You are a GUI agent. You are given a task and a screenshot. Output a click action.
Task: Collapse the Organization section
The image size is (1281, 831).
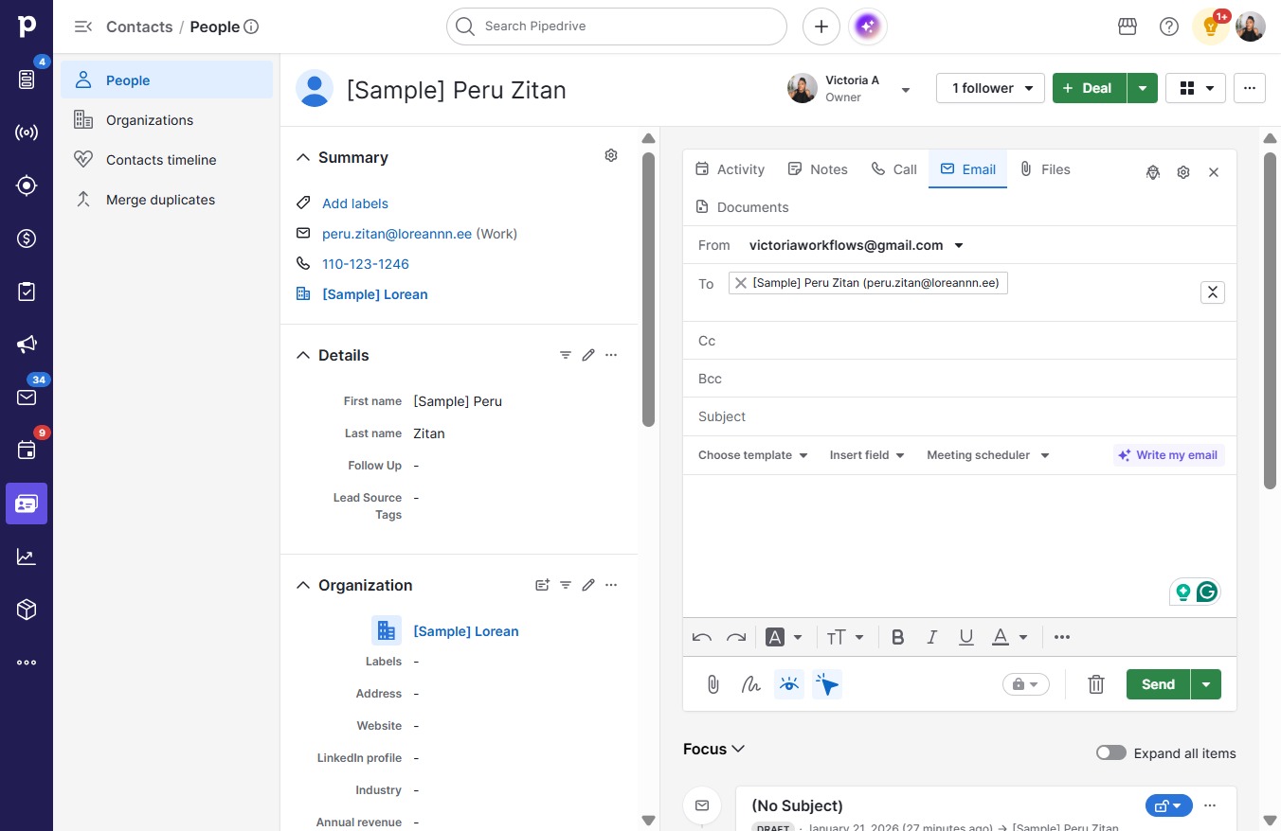(x=303, y=585)
